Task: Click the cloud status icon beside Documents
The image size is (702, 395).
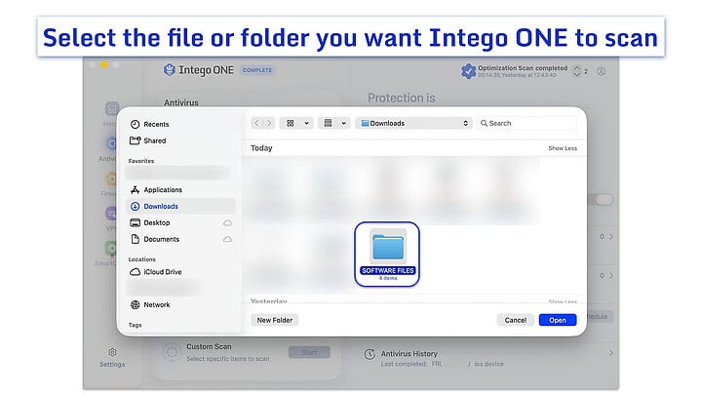Action: tap(227, 239)
